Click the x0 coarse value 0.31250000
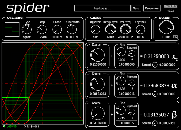 click(x=98, y=65)
